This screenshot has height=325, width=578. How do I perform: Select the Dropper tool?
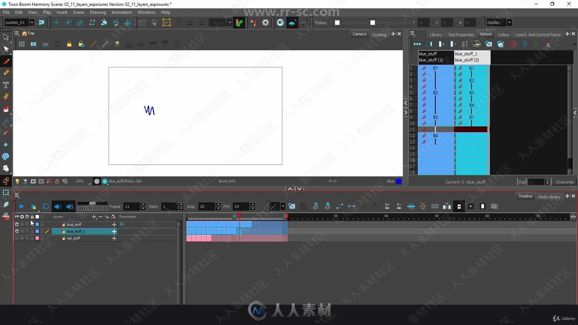coord(6,133)
